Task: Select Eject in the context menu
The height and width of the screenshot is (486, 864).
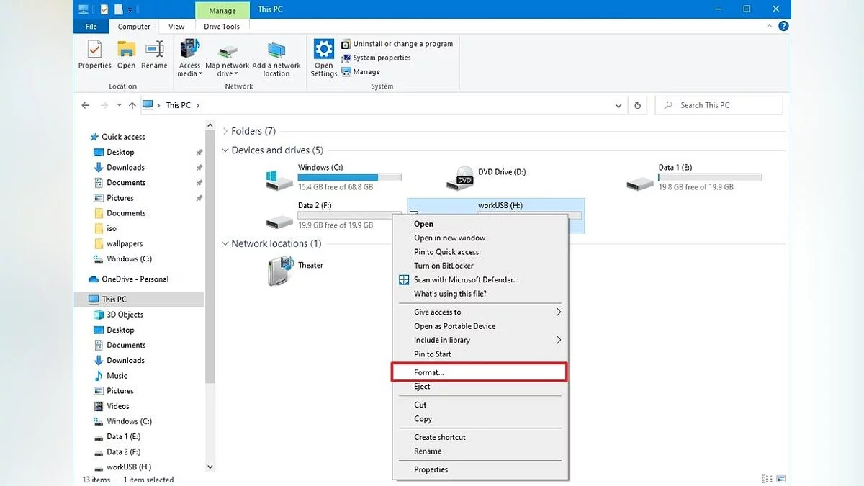Action: point(422,387)
